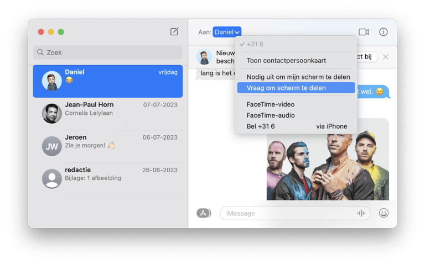Image resolution: width=425 pixels, height=265 pixels.
Task: Click the blue message bubble ending 'wel.'
Action: pyautogui.click(x=374, y=92)
